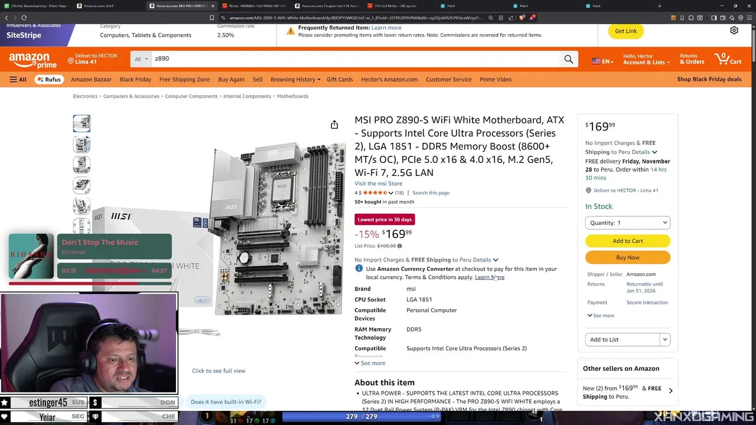This screenshot has width=756, height=425.
Task: Click Buy Again nav item
Action: point(231,79)
